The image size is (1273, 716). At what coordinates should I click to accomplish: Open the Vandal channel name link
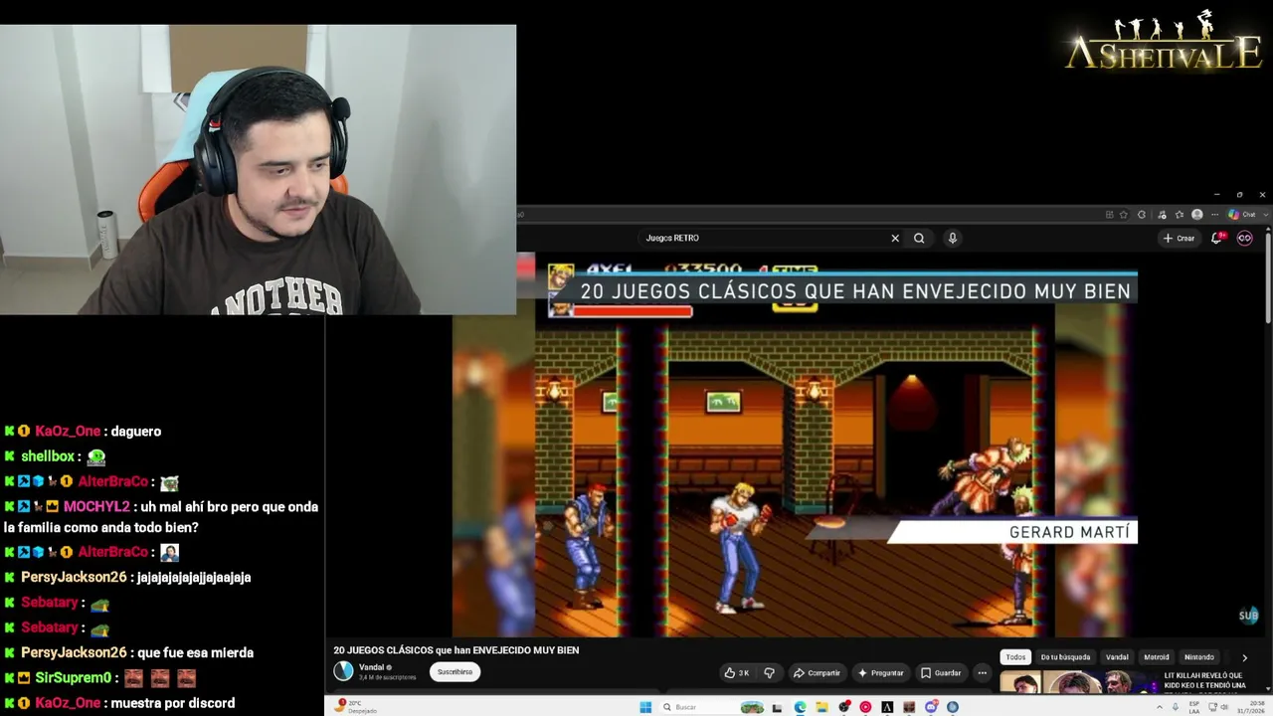[x=371, y=667]
